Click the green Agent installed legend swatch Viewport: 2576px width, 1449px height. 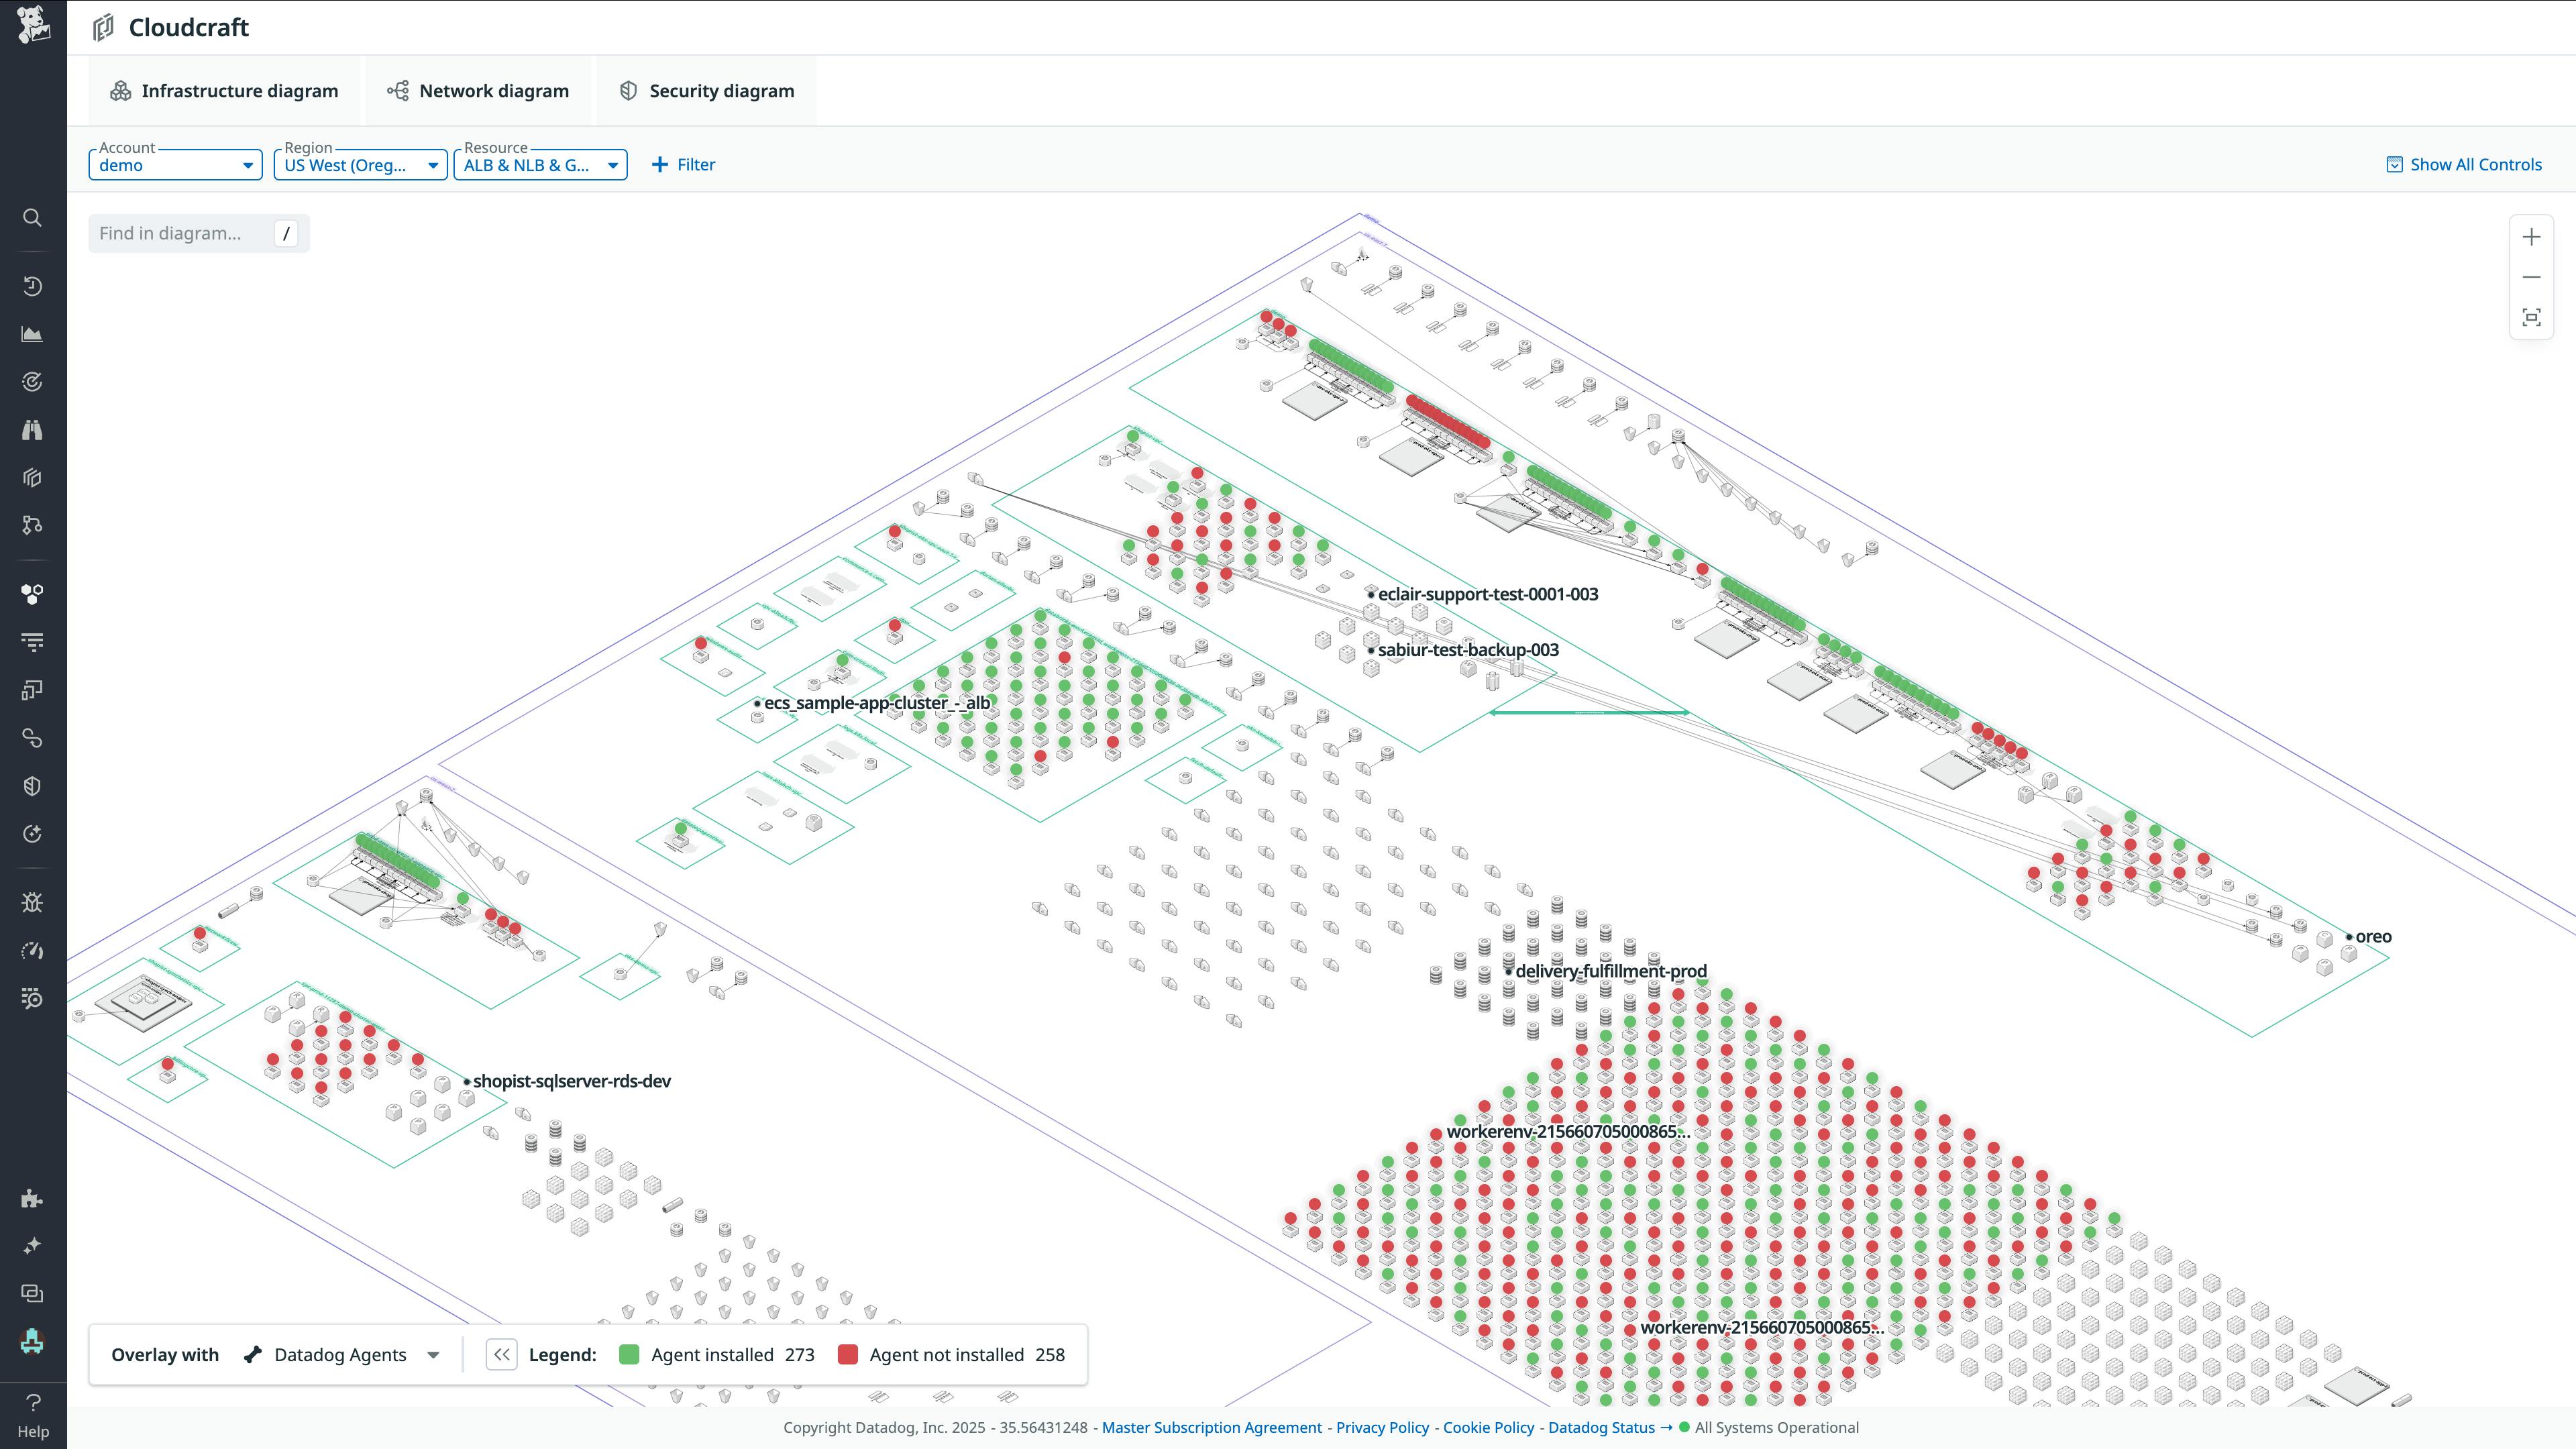pos(629,1355)
